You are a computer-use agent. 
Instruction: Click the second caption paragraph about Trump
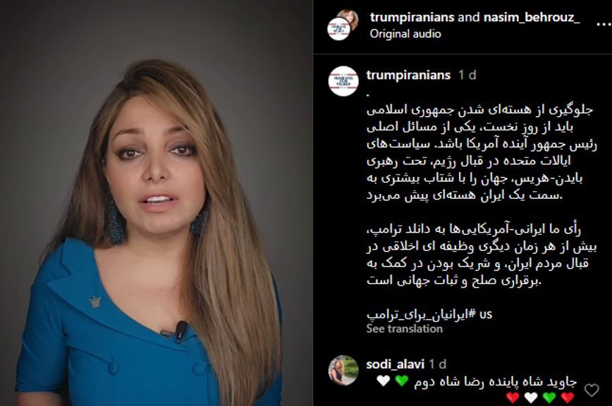(x=482, y=254)
